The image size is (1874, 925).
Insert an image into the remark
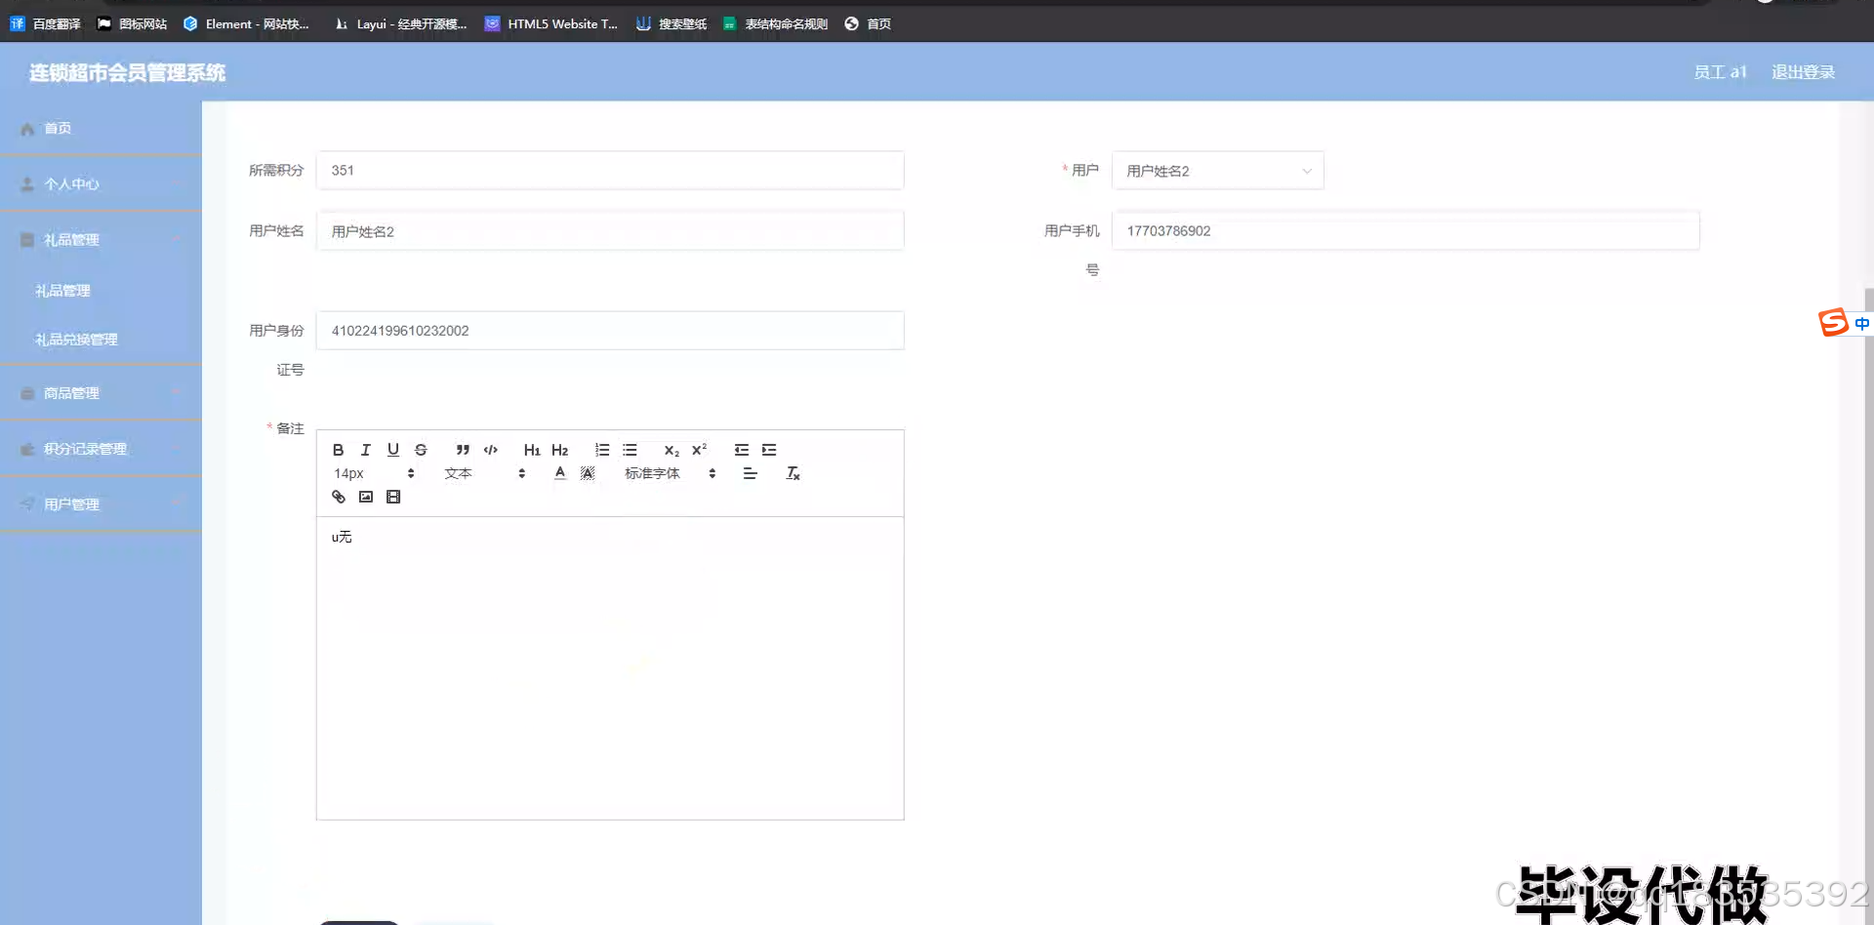pos(365,497)
